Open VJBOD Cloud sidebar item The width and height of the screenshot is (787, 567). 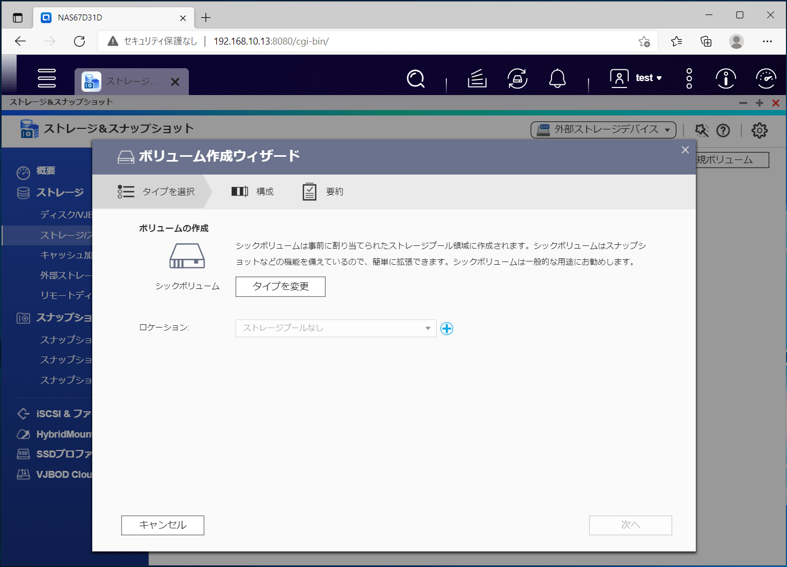tap(54, 475)
